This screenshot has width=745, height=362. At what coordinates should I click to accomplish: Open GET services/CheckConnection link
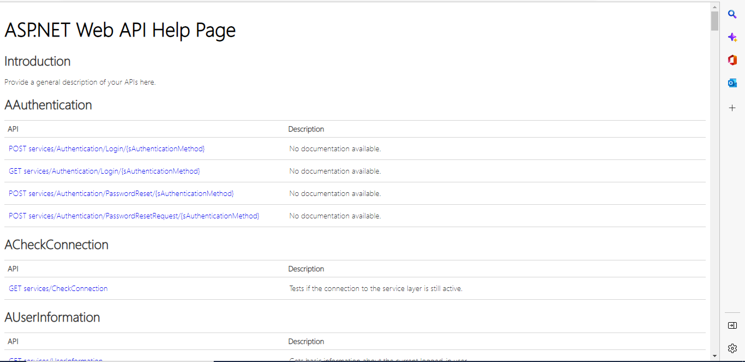click(58, 288)
